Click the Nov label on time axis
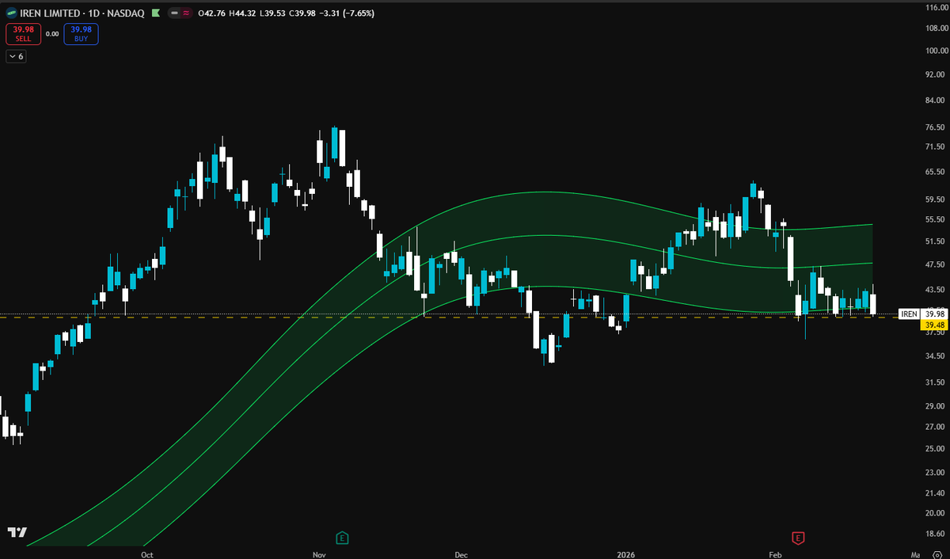The width and height of the screenshot is (950, 559). [x=318, y=553]
